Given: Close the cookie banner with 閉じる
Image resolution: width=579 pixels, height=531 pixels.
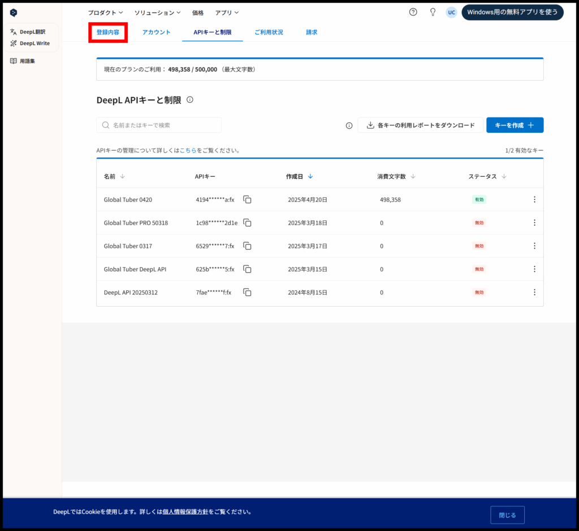Looking at the screenshot, I should tap(507, 515).
